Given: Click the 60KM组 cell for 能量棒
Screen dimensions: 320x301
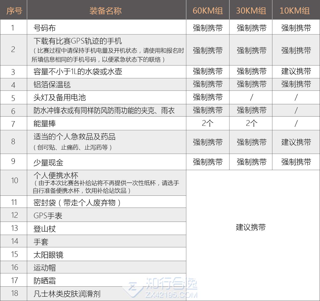Looking at the screenshot, I should [207, 123].
